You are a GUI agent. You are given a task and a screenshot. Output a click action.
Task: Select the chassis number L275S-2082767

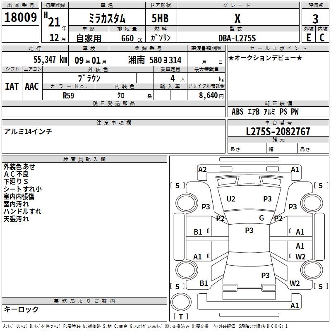coord(278,132)
